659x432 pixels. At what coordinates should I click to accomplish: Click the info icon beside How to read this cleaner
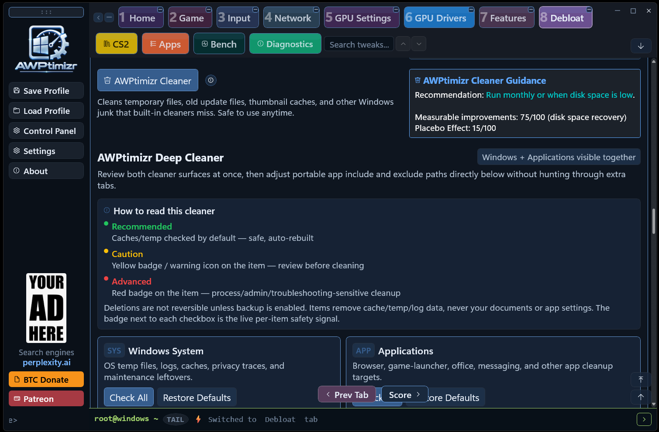pos(107,210)
